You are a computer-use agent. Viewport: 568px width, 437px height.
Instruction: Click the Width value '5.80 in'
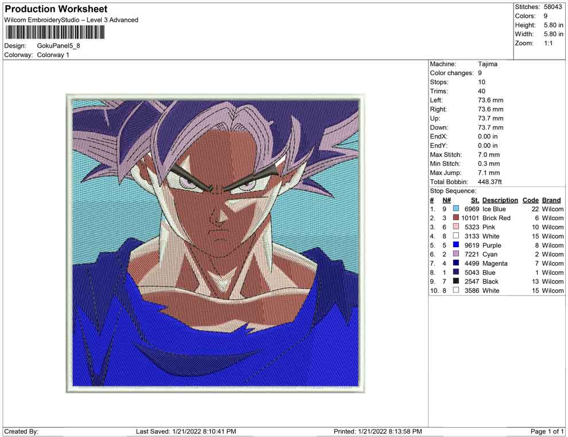click(553, 34)
